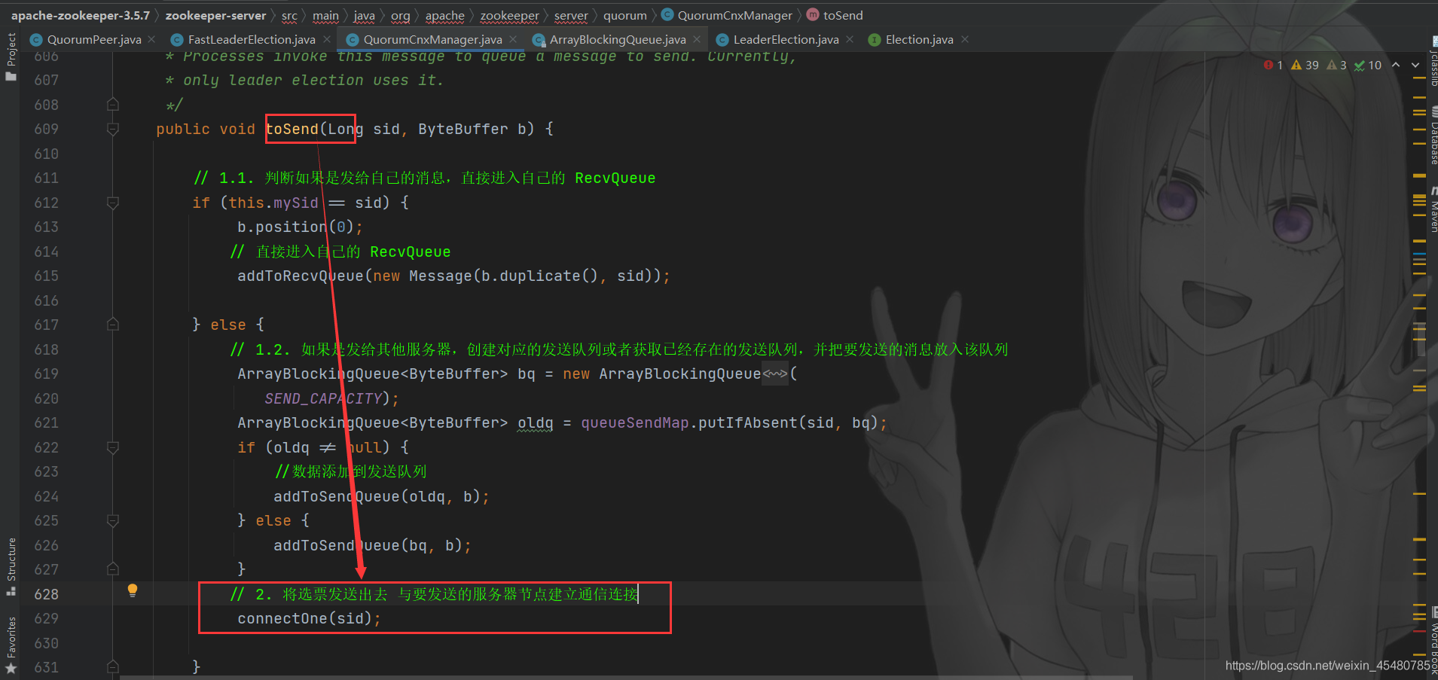Viewport: 1438px width, 680px height.
Task: Click mySid field on line 612
Action: click(296, 203)
